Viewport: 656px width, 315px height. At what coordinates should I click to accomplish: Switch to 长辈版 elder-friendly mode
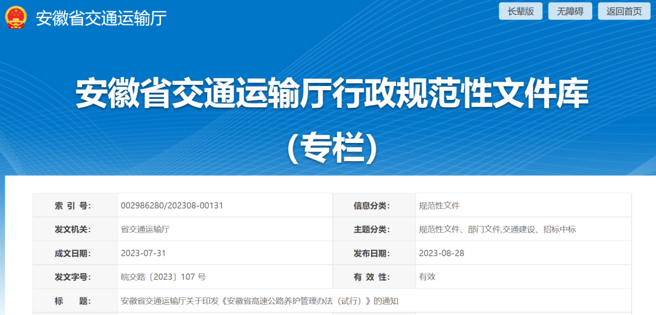(x=521, y=11)
